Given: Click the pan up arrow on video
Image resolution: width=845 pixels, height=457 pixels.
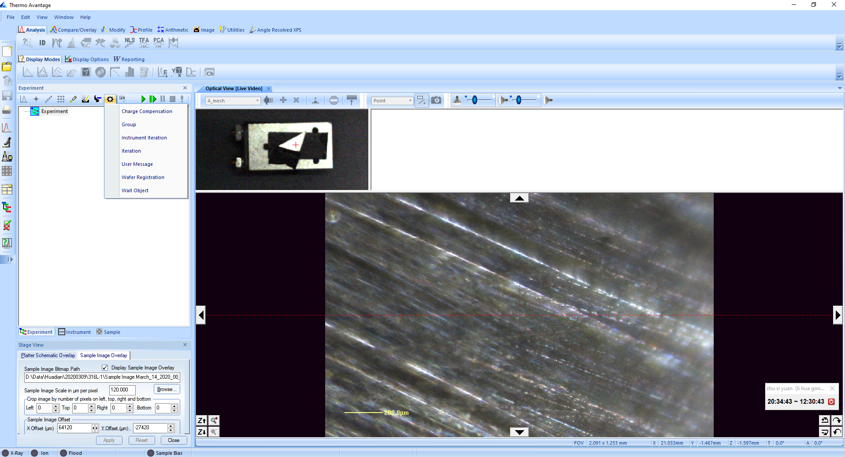Looking at the screenshot, I should (x=519, y=198).
